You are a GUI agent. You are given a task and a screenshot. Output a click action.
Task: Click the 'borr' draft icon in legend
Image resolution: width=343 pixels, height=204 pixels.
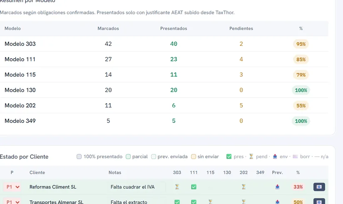coord(295,157)
